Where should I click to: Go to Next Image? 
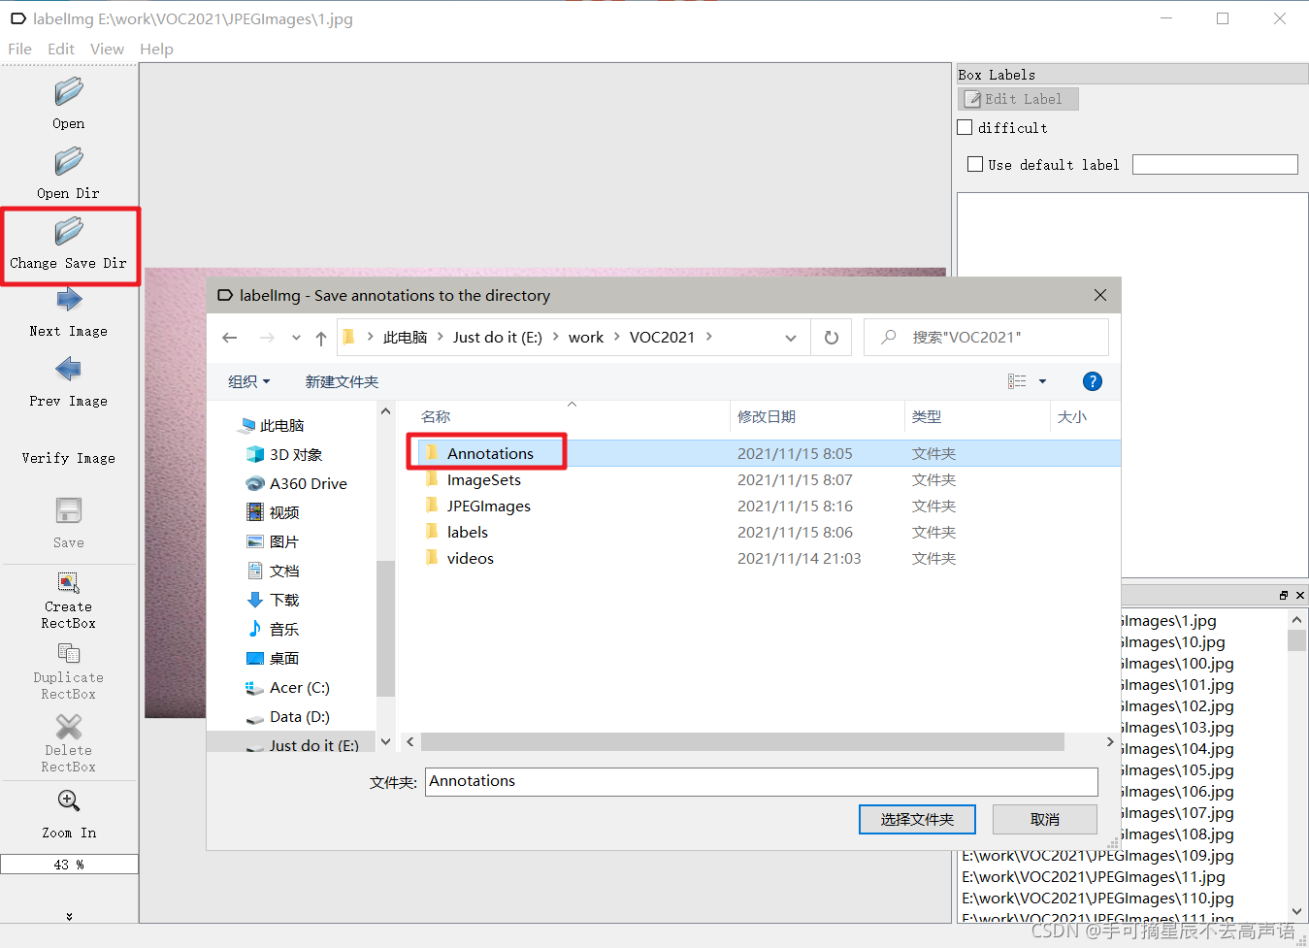69,312
